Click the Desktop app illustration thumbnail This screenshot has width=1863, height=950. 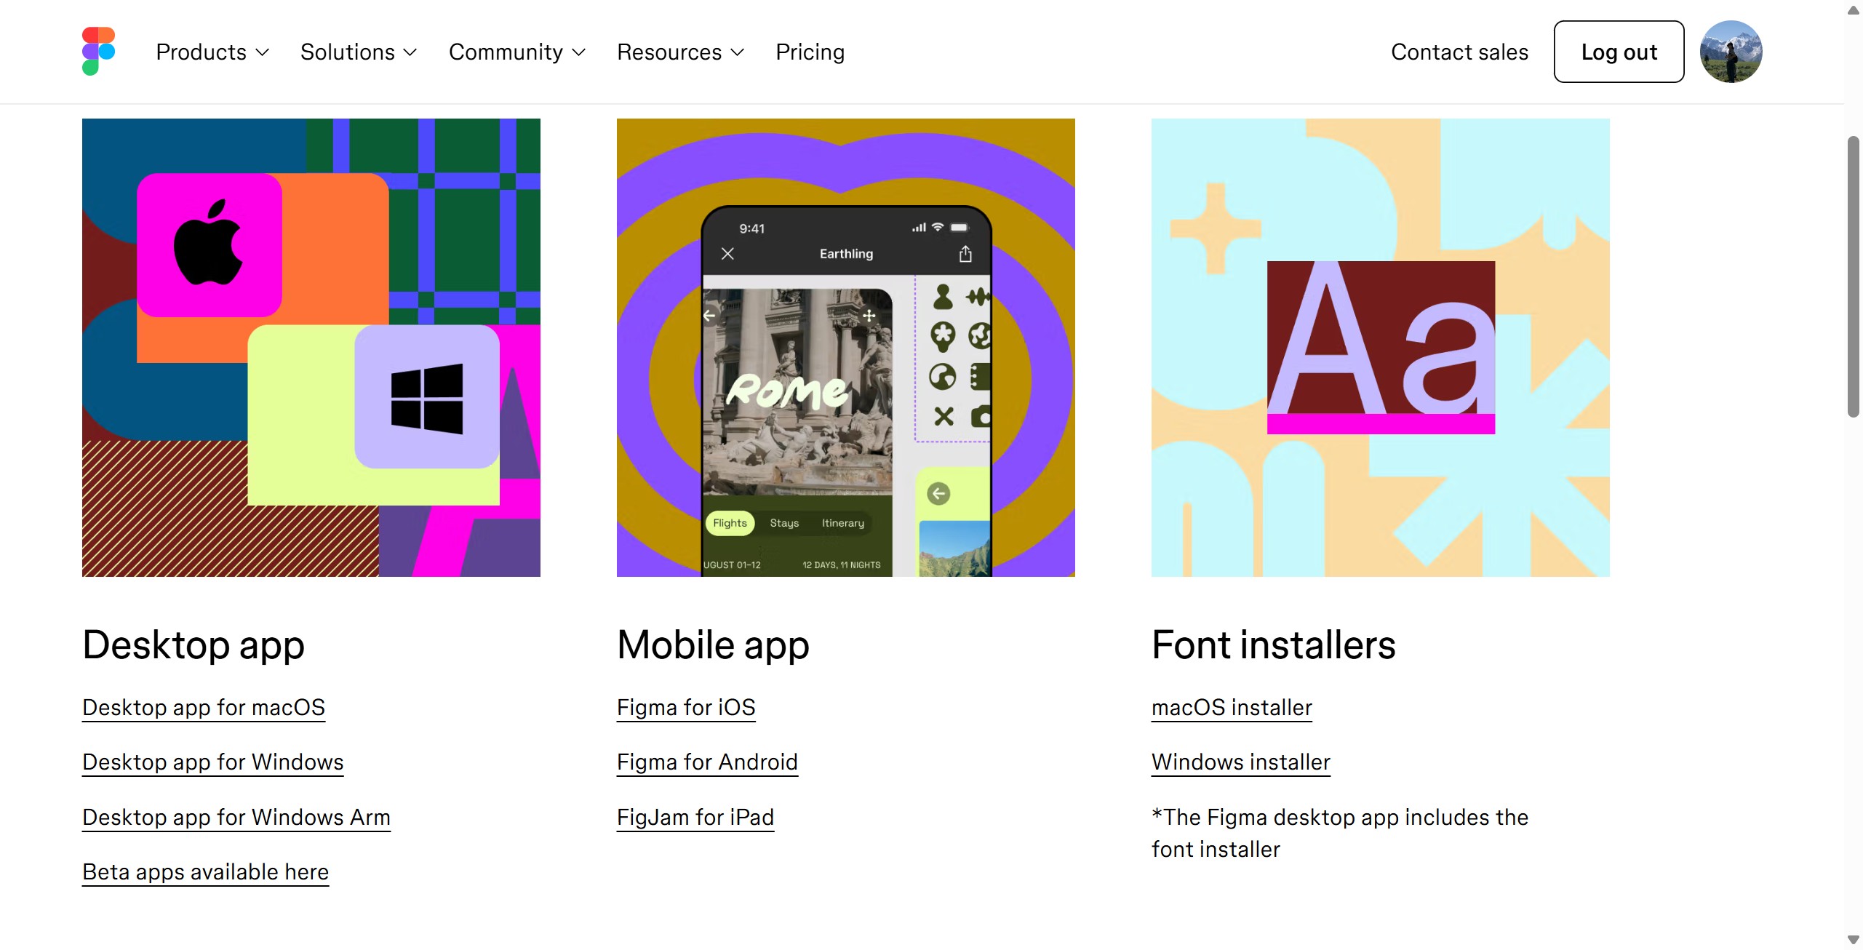point(311,348)
